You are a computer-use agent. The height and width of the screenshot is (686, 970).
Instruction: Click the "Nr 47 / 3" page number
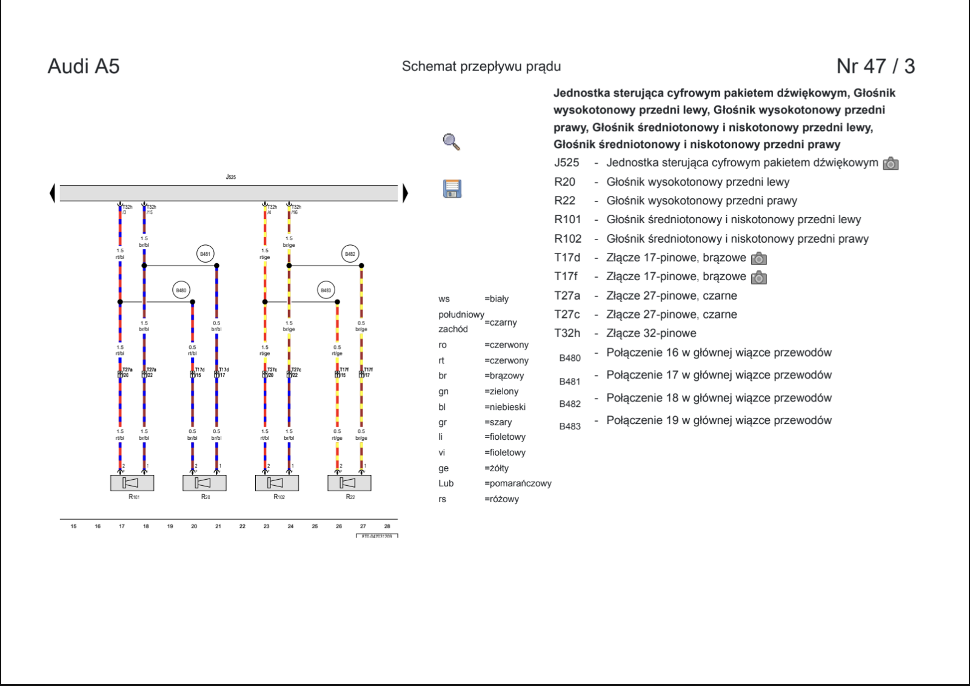click(875, 66)
